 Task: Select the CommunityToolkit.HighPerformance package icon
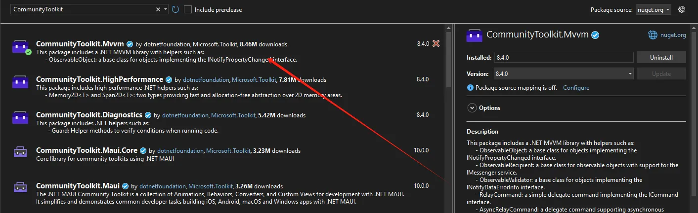[x=20, y=82]
